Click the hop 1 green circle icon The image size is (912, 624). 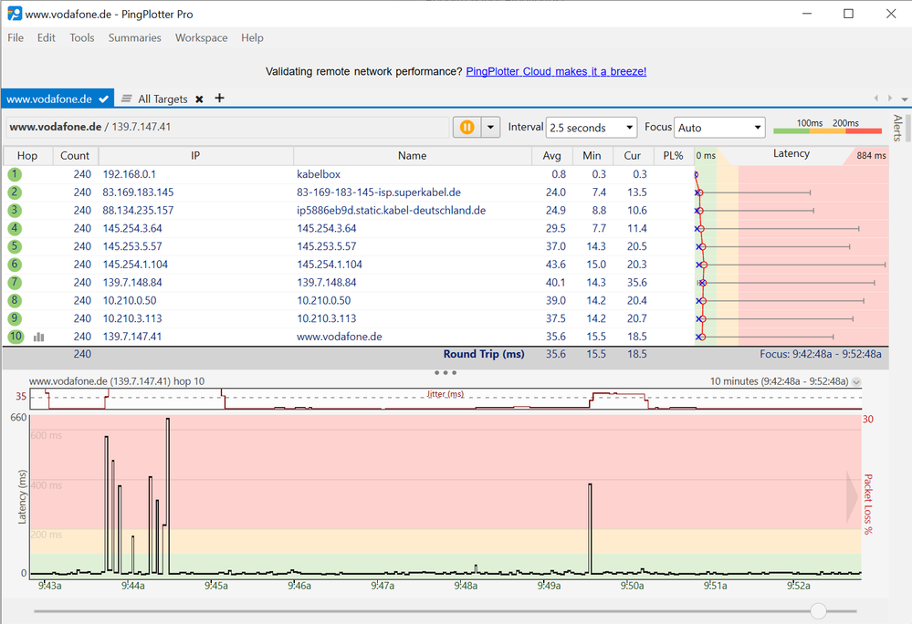click(15, 174)
